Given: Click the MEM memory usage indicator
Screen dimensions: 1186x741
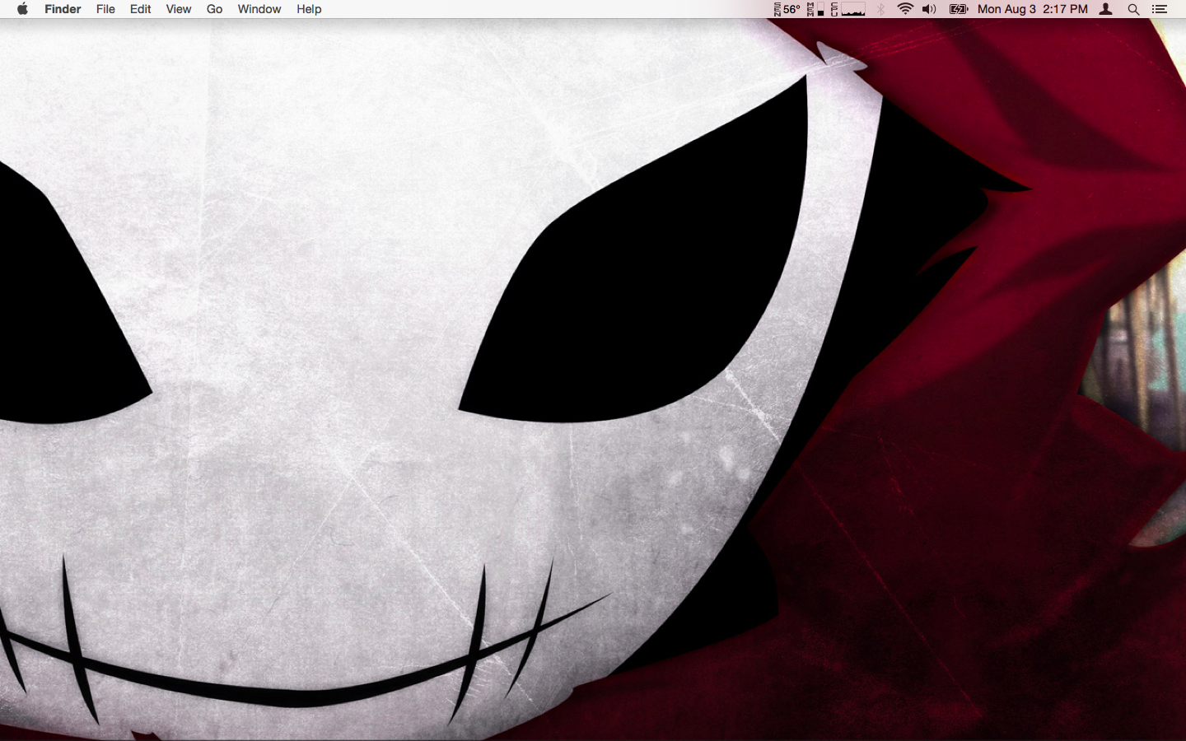Looking at the screenshot, I should pyautogui.click(x=815, y=9).
